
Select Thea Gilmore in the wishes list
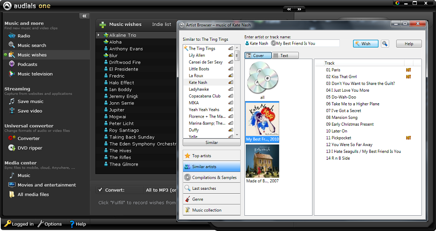[123, 164]
